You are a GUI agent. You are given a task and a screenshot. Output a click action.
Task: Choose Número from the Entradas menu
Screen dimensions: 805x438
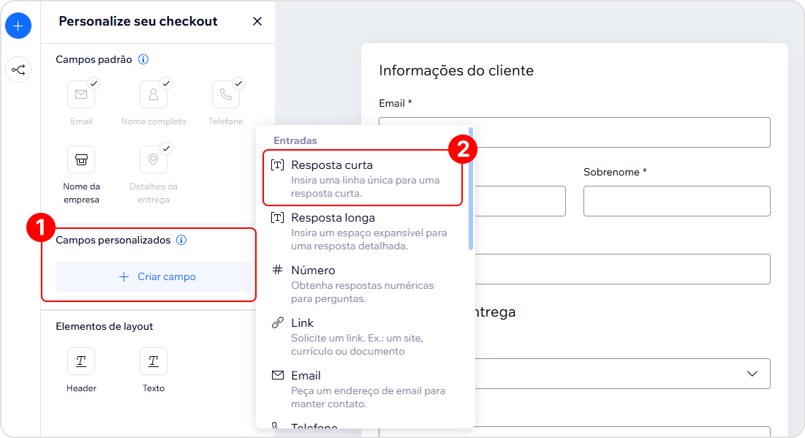click(363, 284)
